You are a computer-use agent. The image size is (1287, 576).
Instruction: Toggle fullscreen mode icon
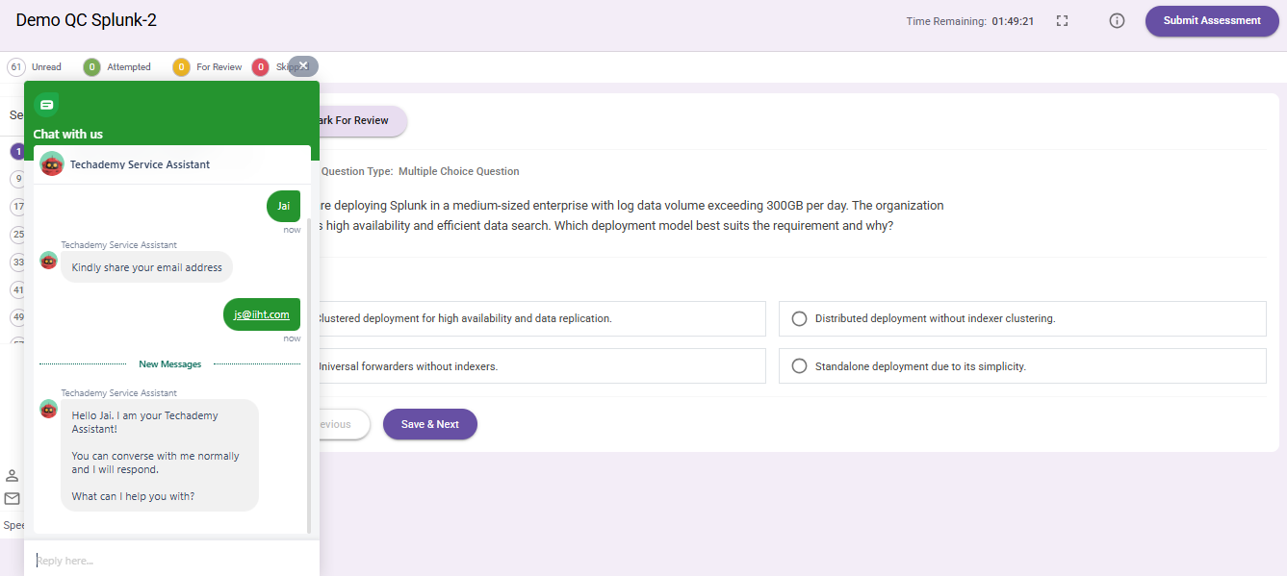tap(1063, 21)
